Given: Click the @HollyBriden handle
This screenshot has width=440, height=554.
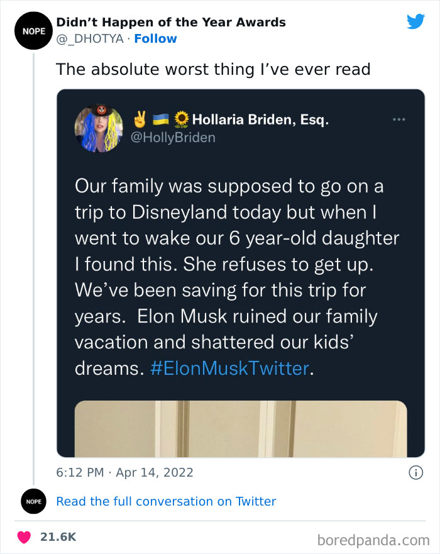Looking at the screenshot, I should pyautogui.click(x=172, y=137).
